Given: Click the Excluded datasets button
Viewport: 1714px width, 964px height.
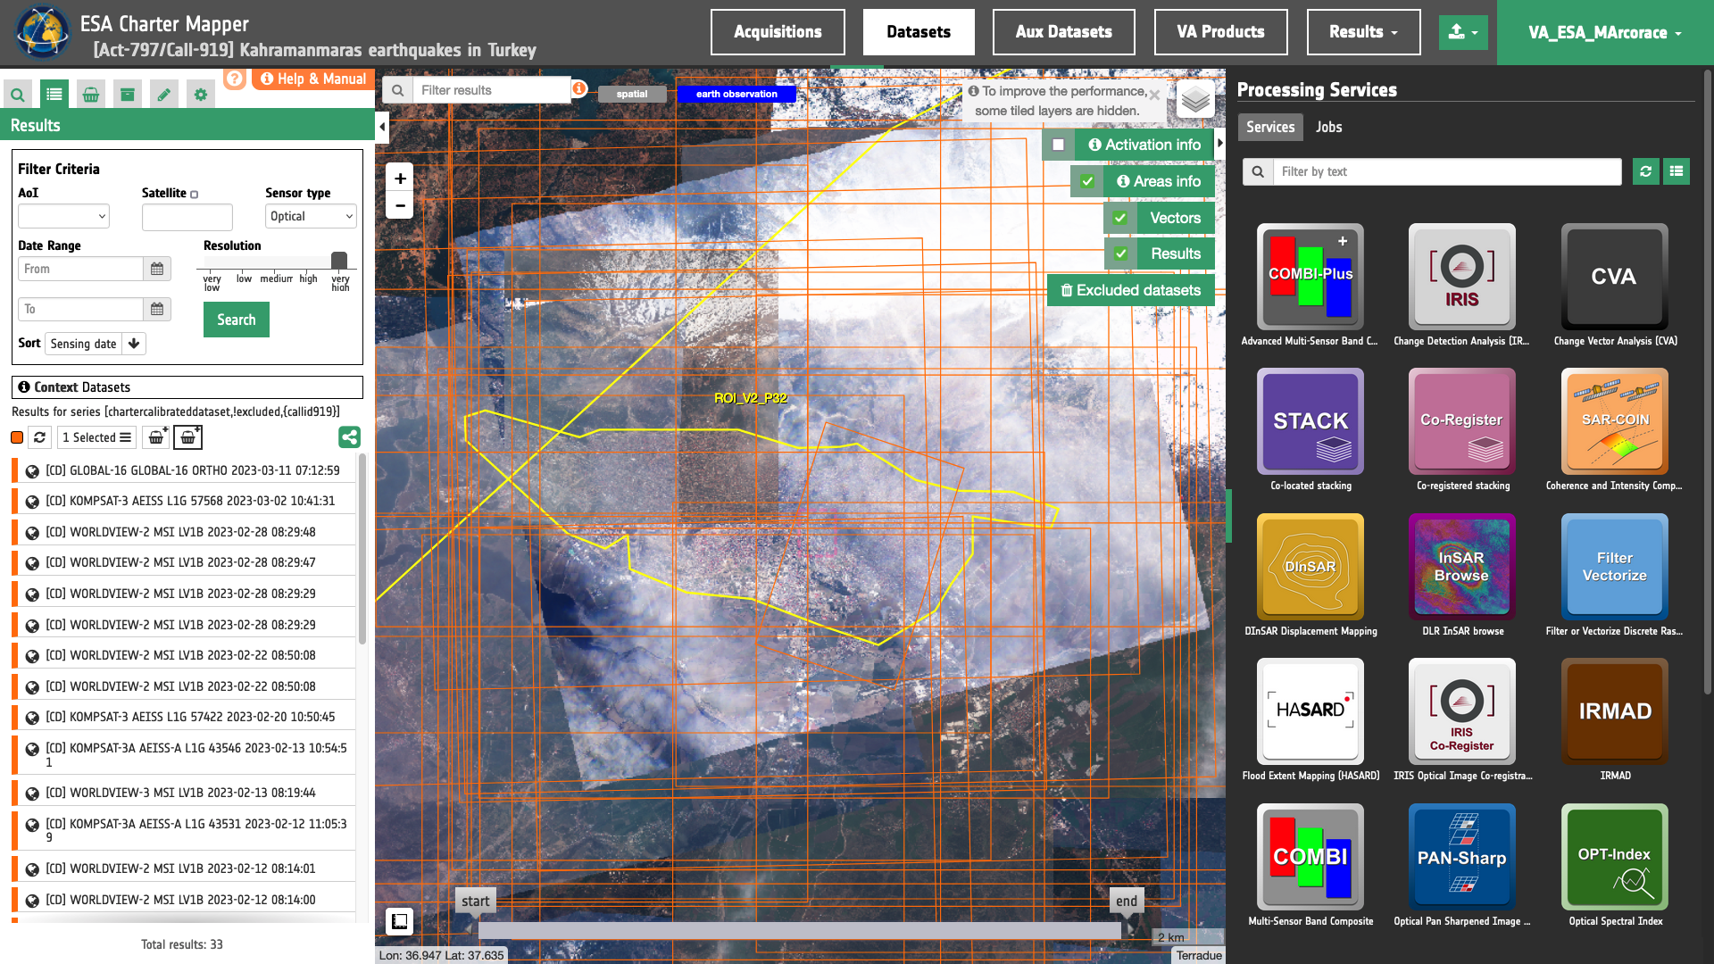Looking at the screenshot, I should [1130, 291].
